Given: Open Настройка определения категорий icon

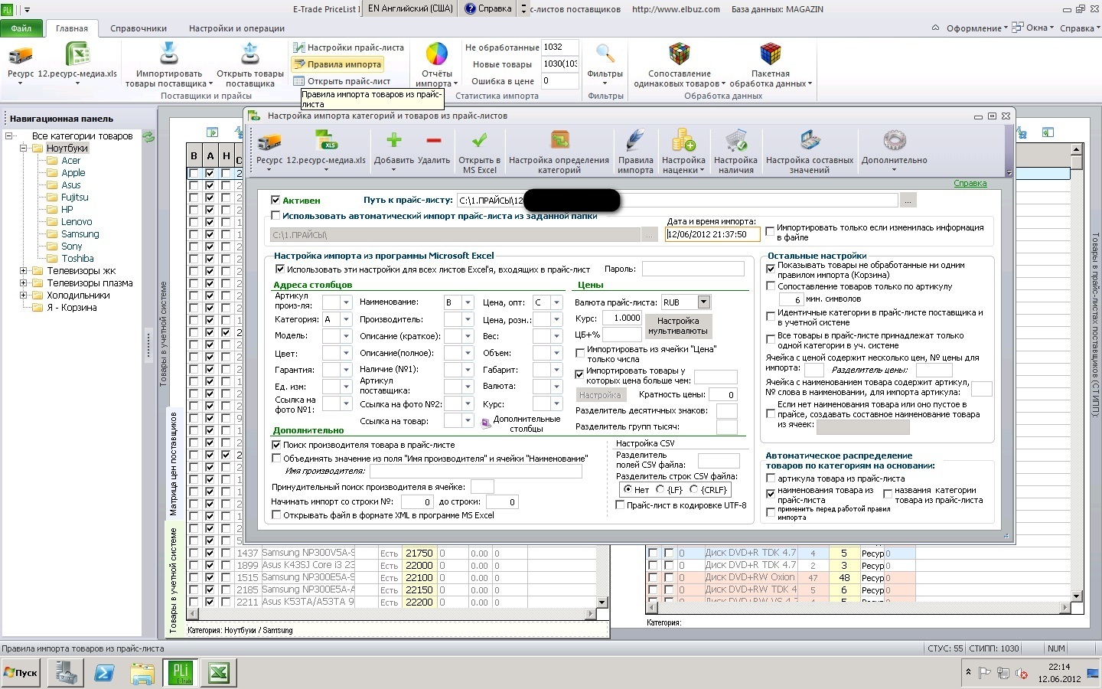Looking at the screenshot, I should [559, 141].
